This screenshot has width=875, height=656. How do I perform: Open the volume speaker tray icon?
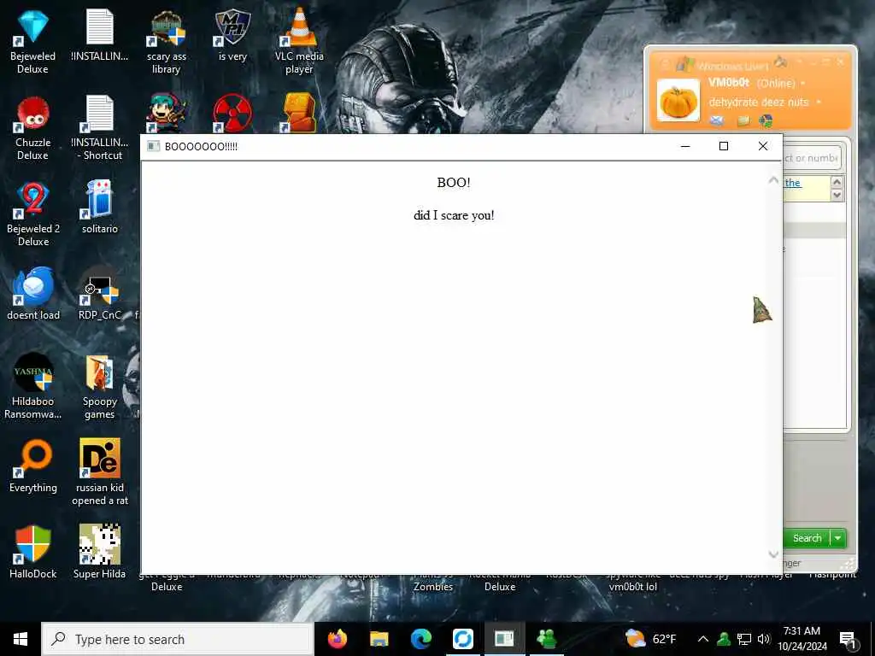tap(763, 639)
